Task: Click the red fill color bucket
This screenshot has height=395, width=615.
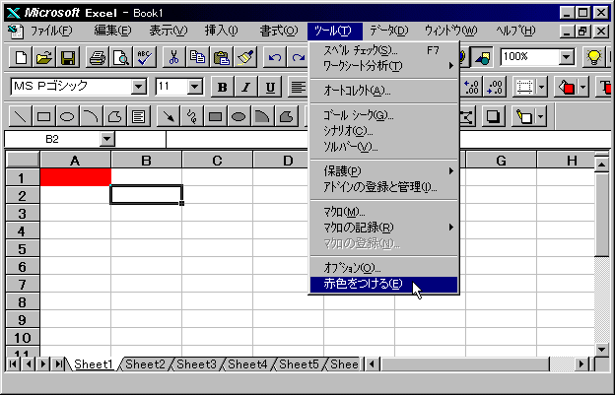Action: 566,87
